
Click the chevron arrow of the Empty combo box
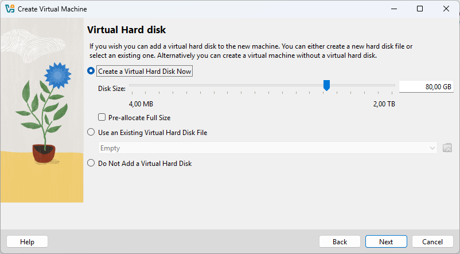tap(432, 148)
